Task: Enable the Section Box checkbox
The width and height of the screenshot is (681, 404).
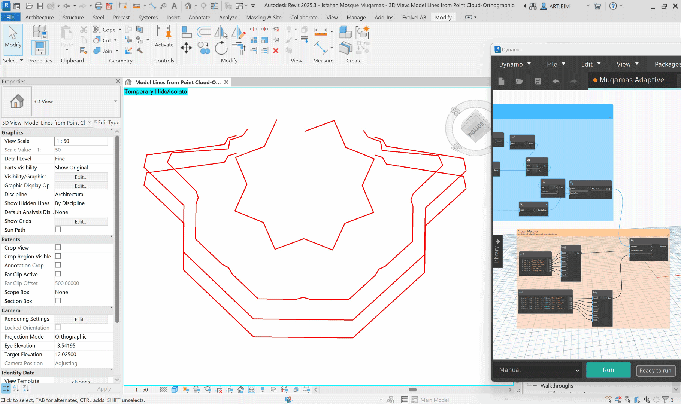Action: point(58,301)
